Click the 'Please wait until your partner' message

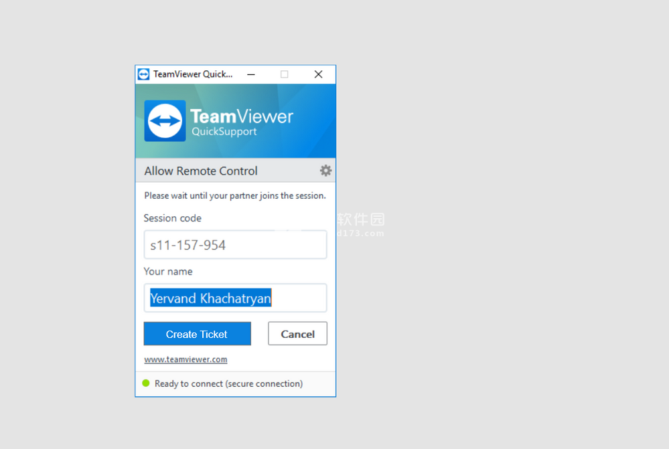(235, 195)
